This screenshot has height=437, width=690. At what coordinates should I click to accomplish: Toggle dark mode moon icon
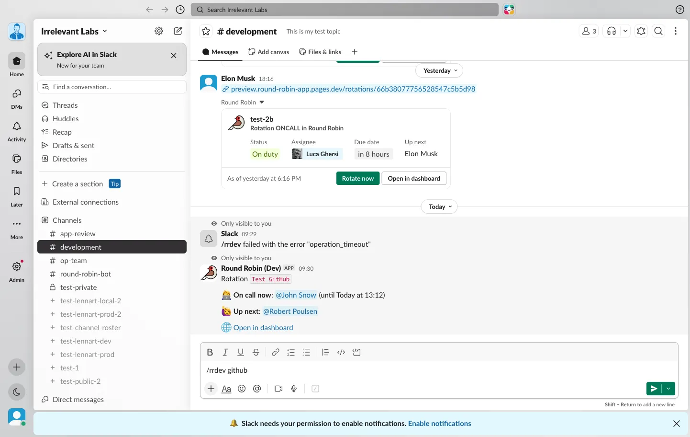pos(17,392)
